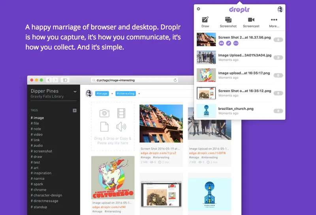Click the document file icon in the drop zone
The image size is (316, 215).
(104, 127)
